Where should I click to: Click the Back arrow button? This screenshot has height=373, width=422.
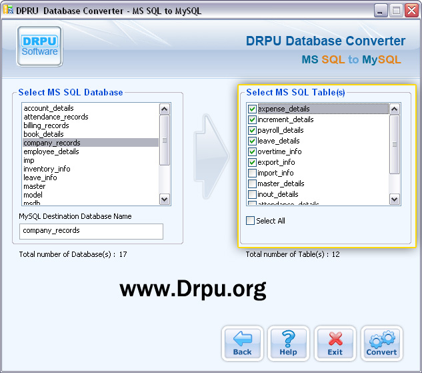(x=242, y=344)
